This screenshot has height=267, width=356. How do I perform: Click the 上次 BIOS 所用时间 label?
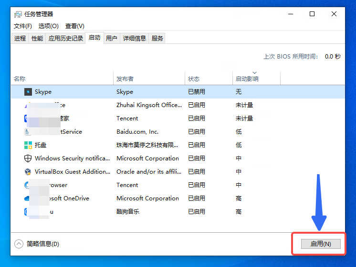pos(291,56)
